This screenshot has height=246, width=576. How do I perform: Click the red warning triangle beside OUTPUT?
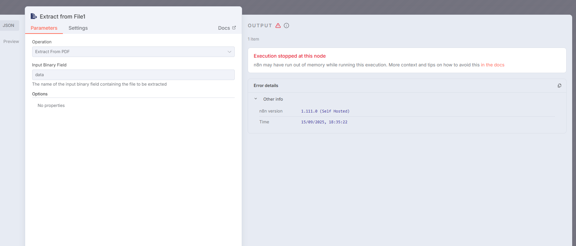click(278, 26)
